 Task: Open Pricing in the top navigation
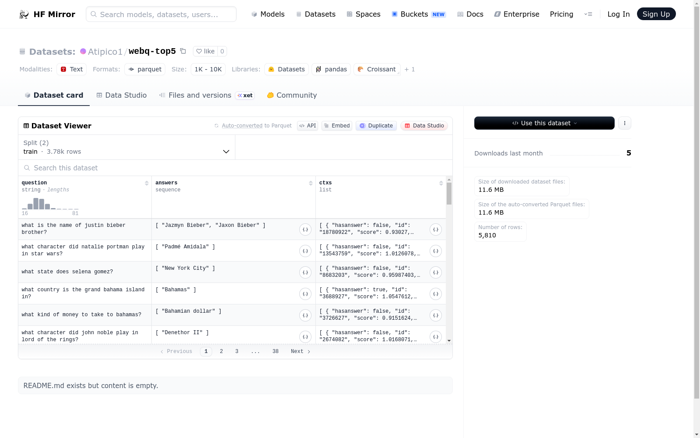tap(561, 14)
